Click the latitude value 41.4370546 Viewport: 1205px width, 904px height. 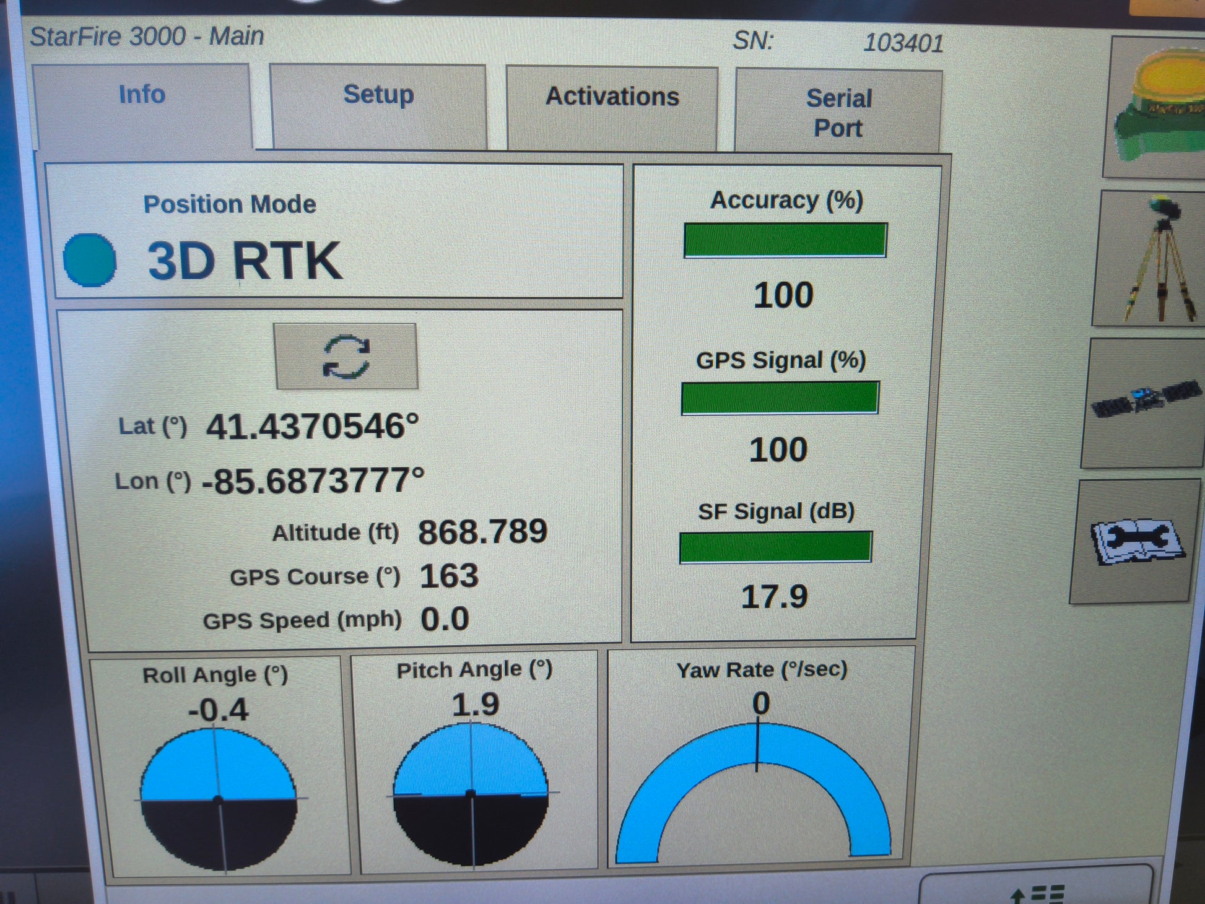(x=312, y=427)
